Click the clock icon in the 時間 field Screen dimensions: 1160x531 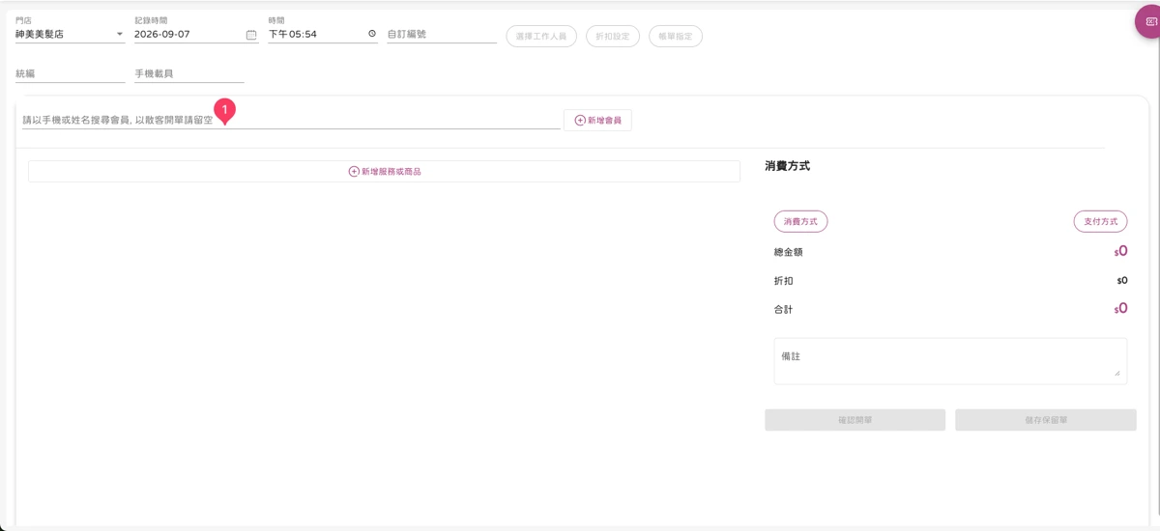[372, 34]
